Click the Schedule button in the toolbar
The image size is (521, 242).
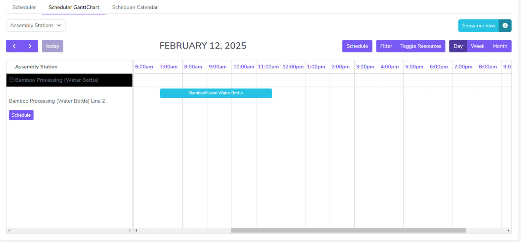coord(357,46)
